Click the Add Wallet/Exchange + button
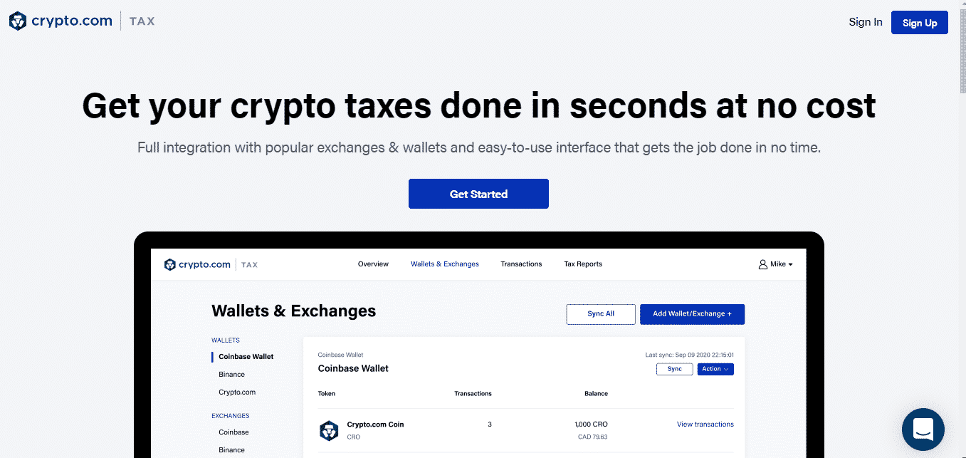 click(692, 314)
